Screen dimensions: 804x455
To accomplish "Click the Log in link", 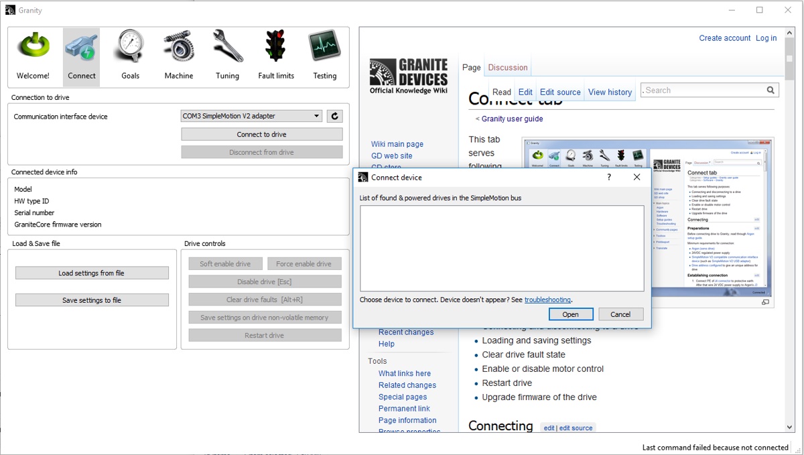I will [x=766, y=38].
